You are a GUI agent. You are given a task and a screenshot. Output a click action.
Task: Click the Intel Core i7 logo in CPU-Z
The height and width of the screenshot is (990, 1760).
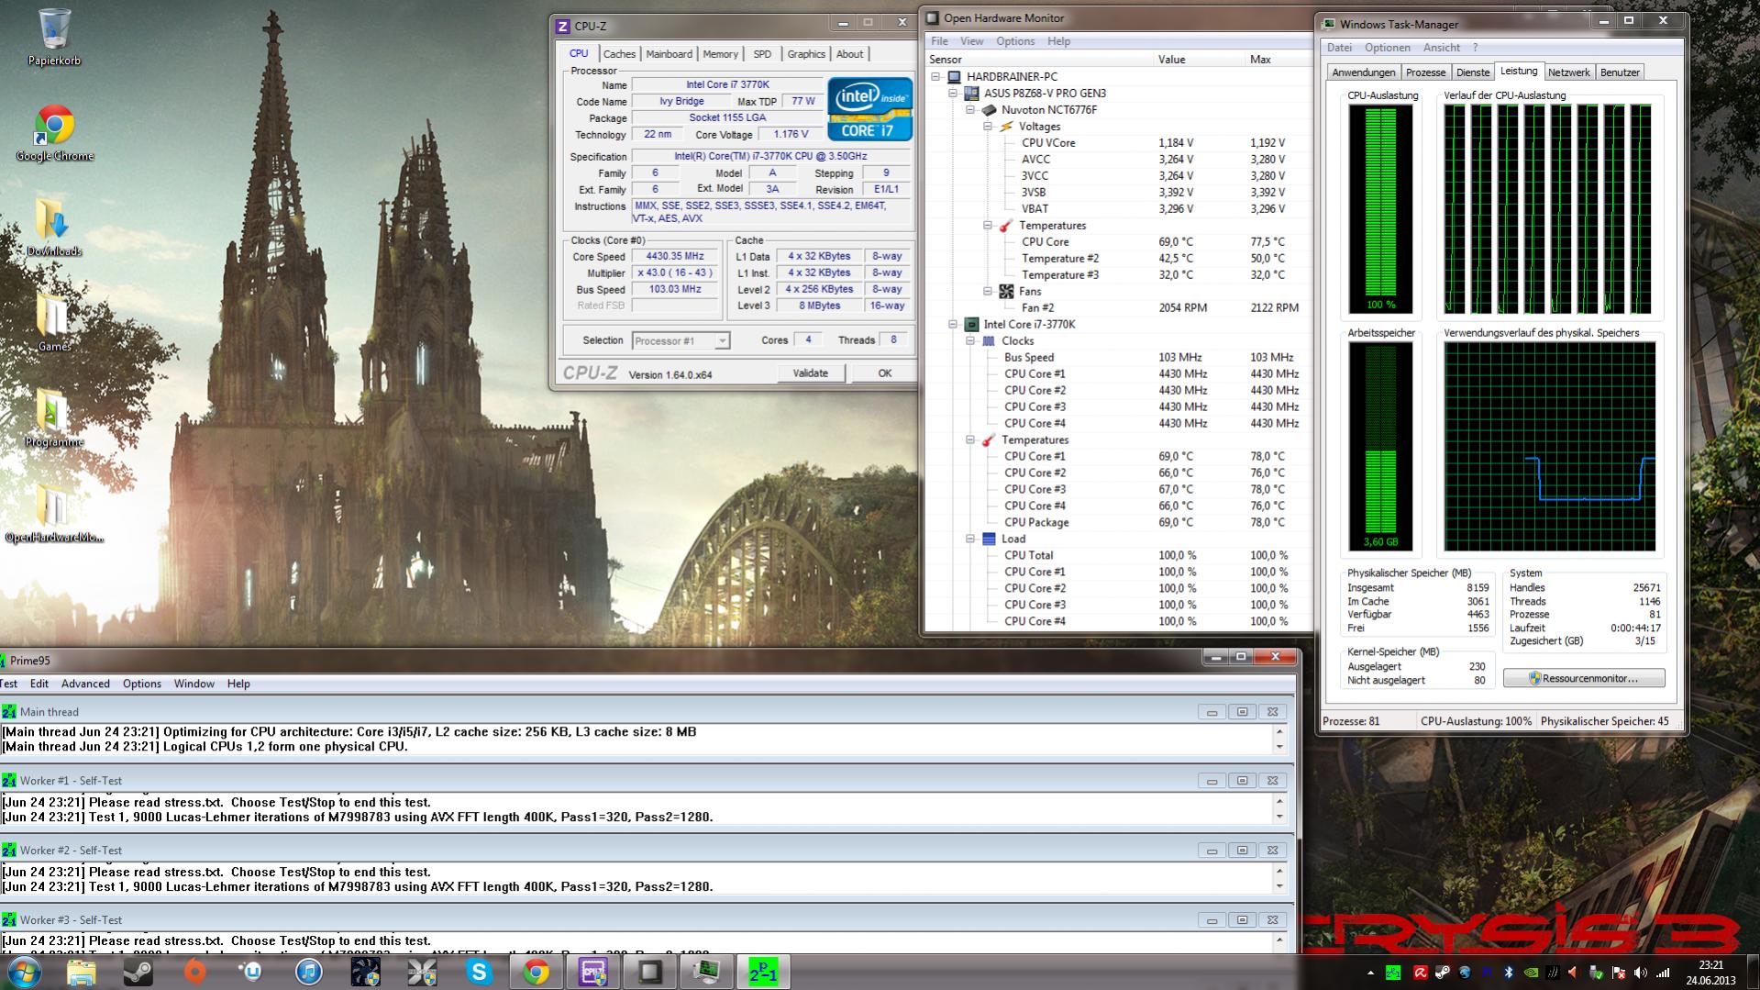(869, 109)
